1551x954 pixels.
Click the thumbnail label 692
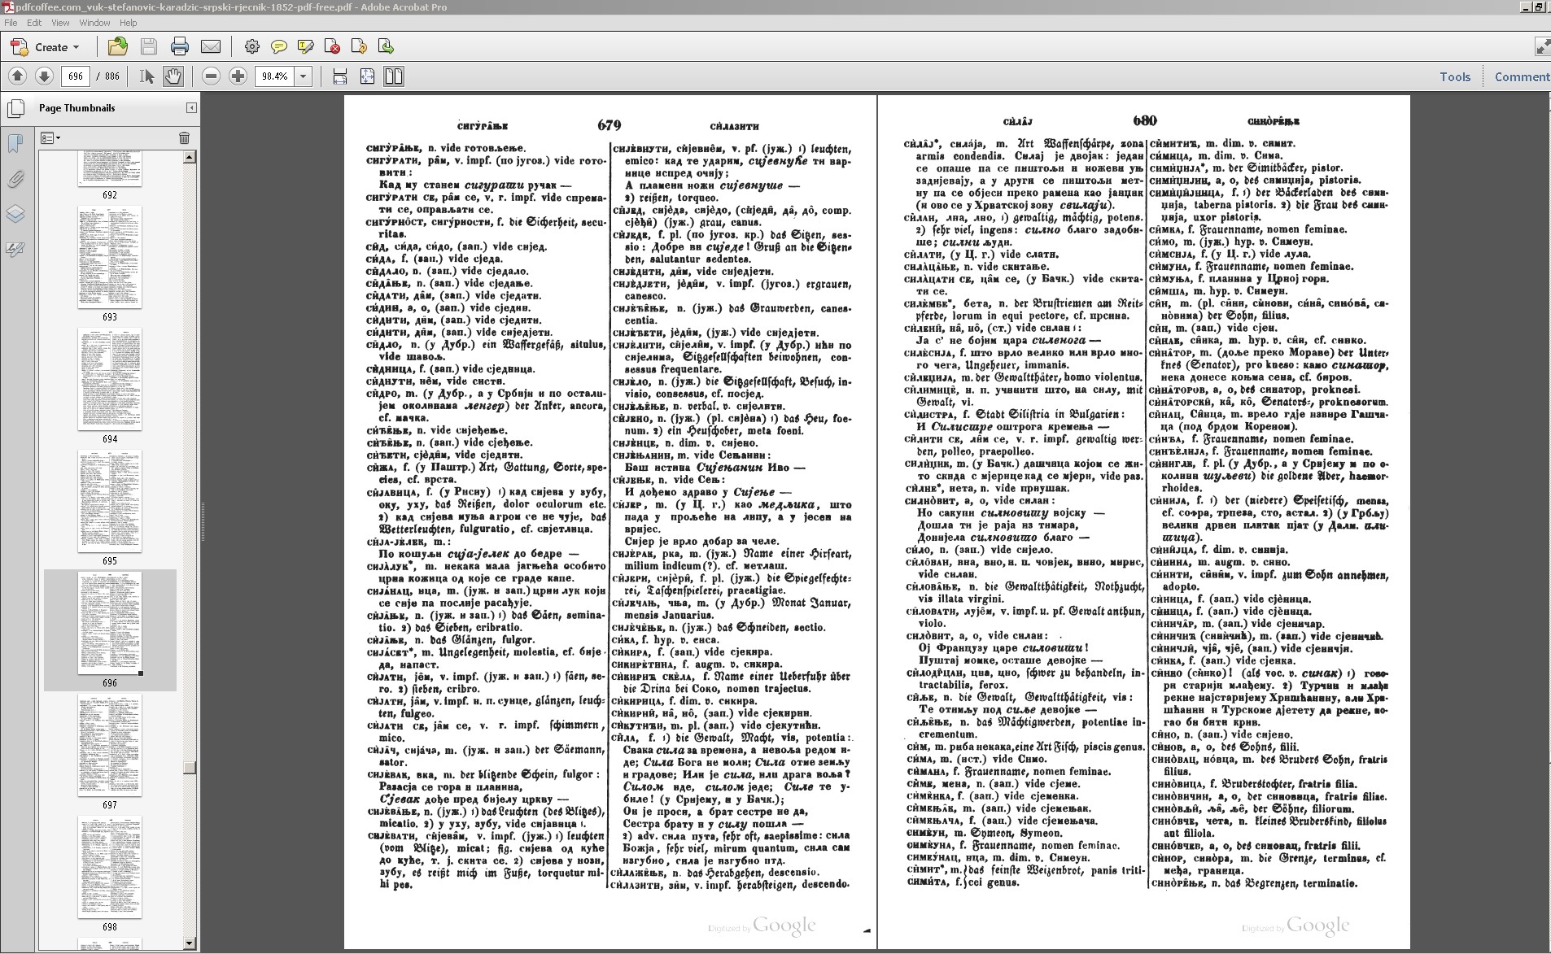click(x=110, y=195)
